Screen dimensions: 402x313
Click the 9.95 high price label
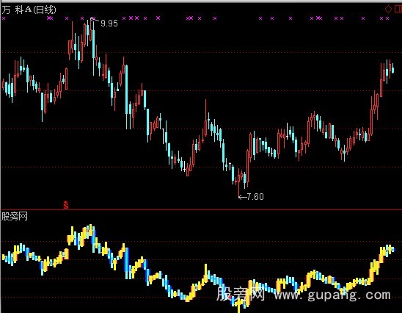(x=109, y=24)
